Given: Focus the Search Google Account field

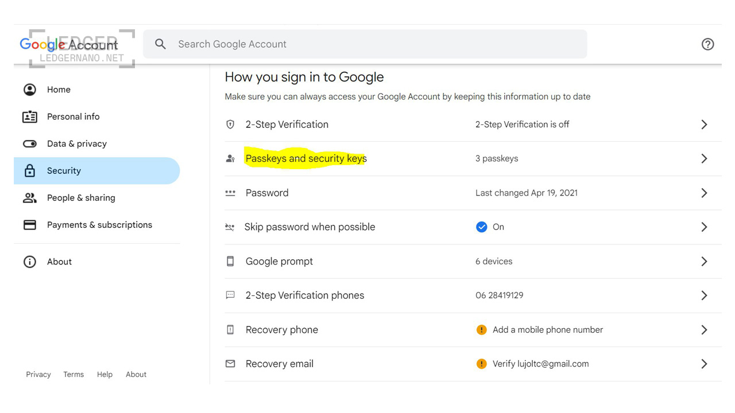Looking at the screenshot, I should 365,44.
